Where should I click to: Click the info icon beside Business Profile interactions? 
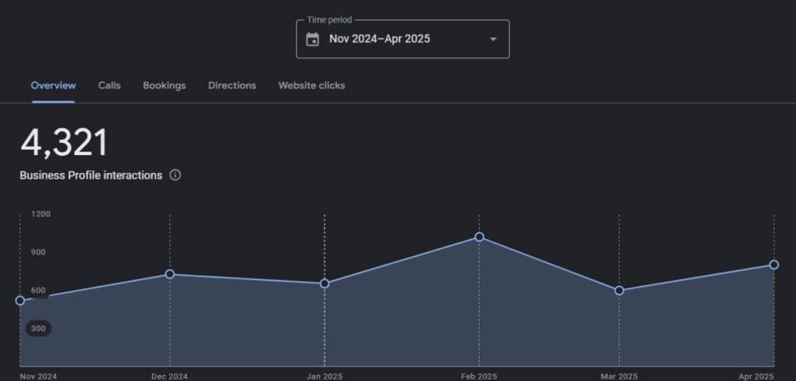click(x=175, y=175)
